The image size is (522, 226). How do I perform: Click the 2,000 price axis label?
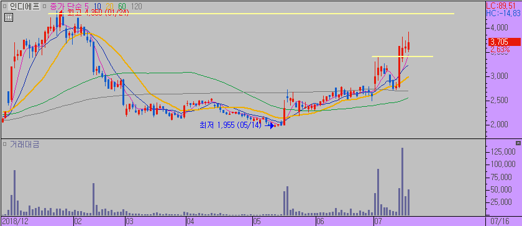point(500,124)
